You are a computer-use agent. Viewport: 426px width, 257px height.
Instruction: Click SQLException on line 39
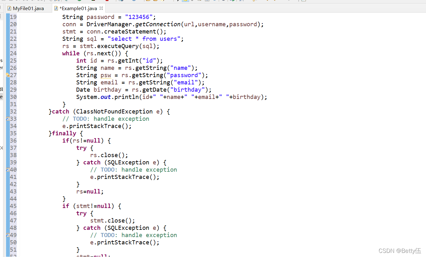tap(128, 162)
